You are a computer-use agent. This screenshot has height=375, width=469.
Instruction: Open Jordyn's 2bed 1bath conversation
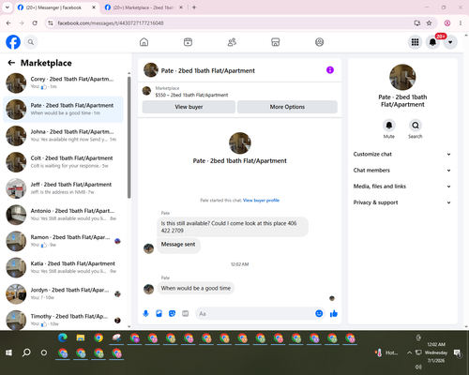tap(63, 293)
